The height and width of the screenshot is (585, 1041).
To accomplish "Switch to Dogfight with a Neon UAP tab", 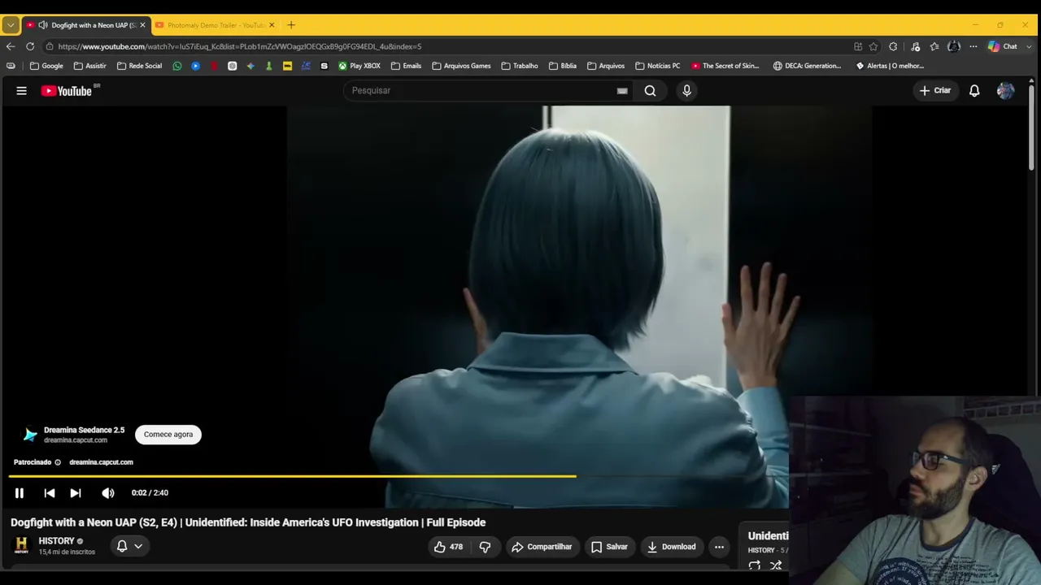I will point(86,25).
